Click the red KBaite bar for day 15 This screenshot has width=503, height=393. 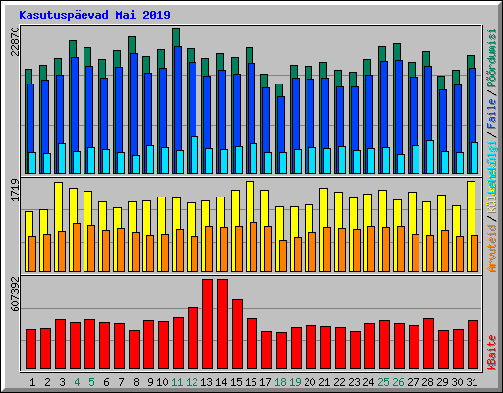point(237,334)
